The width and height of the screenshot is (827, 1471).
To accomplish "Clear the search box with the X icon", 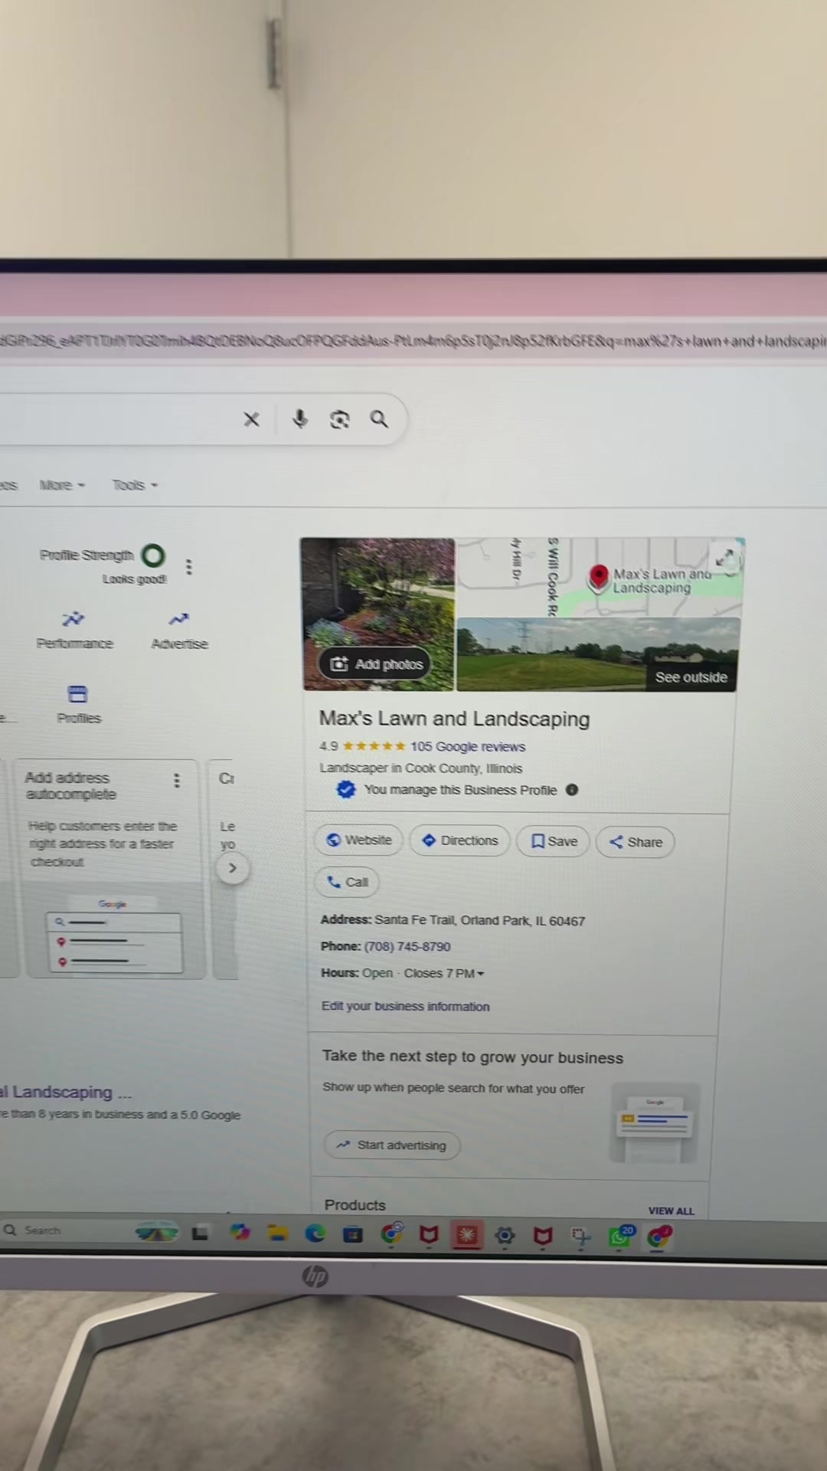I will (251, 419).
